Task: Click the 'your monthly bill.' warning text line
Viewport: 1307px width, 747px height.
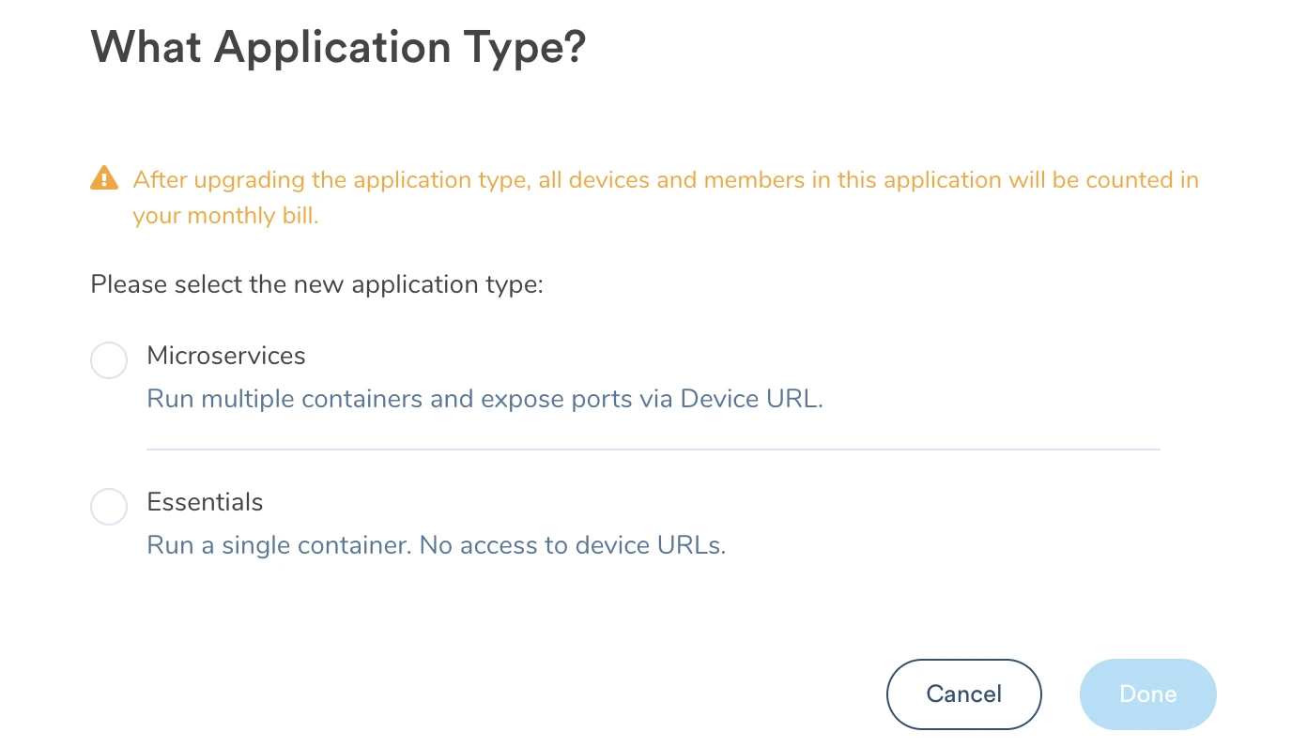Action: (225, 216)
